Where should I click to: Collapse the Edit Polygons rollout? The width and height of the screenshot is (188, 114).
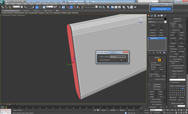click(x=157, y=87)
